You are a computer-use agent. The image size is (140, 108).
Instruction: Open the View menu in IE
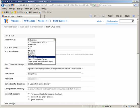20,9
